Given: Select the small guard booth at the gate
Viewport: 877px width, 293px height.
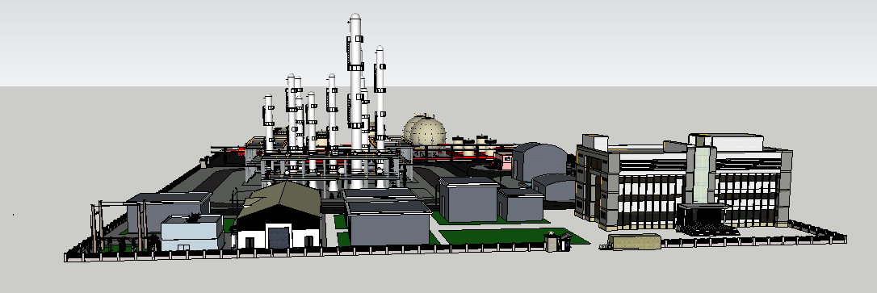Looking at the screenshot, I should [x=557, y=242].
